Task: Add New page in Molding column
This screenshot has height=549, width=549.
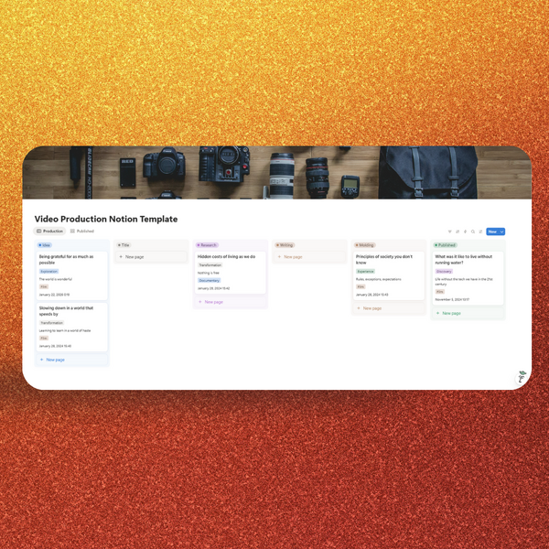Action: coord(388,308)
